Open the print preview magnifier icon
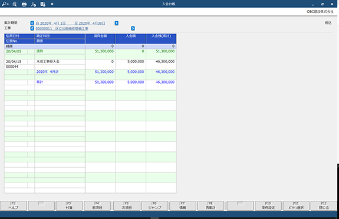This screenshot has width=339, height=219. click(15, 4)
